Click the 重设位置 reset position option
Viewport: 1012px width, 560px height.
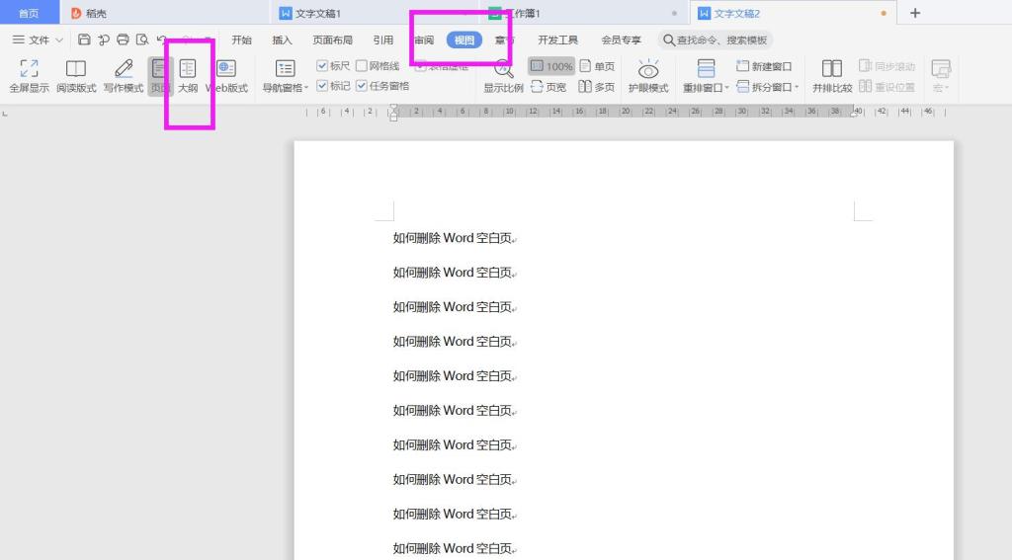886,87
